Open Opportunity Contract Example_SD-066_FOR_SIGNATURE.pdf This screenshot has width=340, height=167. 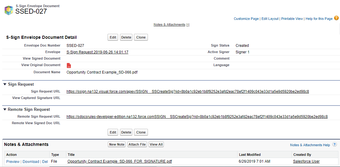tap(120, 161)
